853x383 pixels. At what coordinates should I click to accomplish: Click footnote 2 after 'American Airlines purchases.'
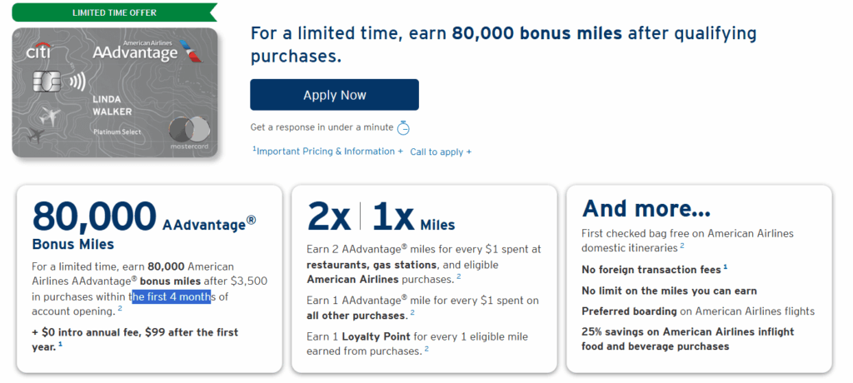click(x=458, y=277)
